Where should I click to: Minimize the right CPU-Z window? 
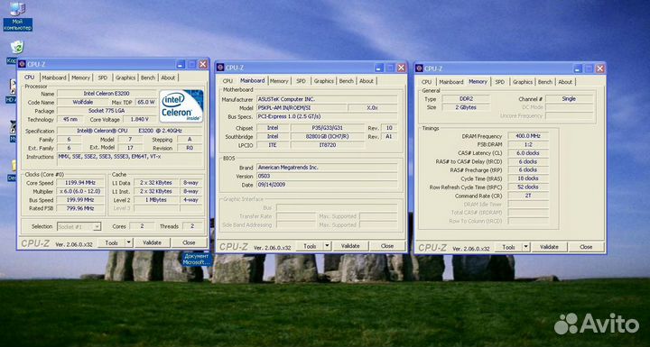pos(579,68)
